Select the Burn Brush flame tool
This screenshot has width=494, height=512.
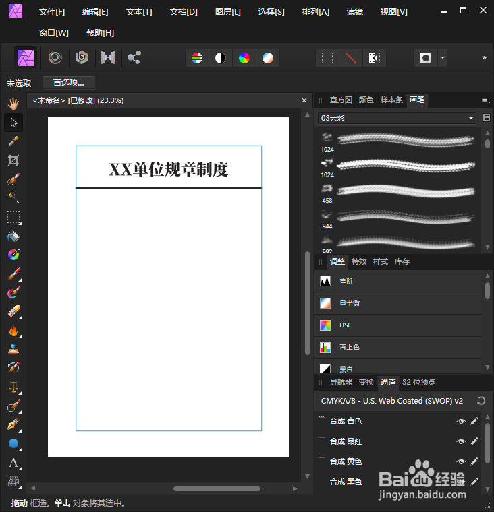(x=13, y=331)
